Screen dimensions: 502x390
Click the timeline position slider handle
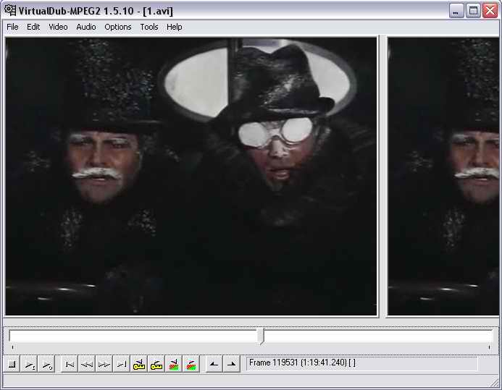[262, 336]
